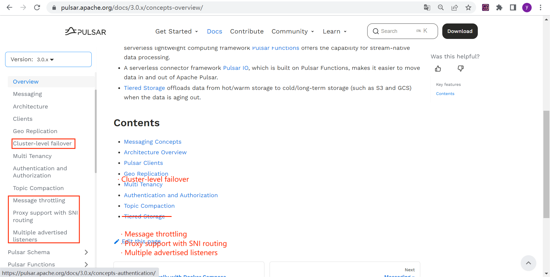550x277 pixels.
Task: Expand the Pulsar Schema sidebar section
Action: pyautogui.click(x=86, y=252)
